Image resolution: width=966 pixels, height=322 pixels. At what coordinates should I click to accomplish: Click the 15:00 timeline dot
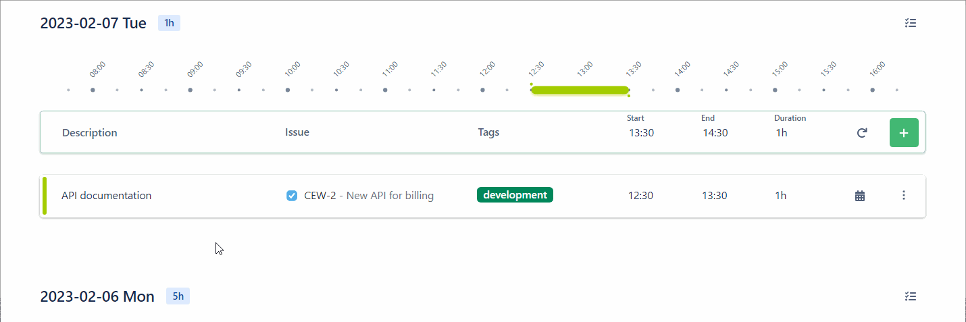click(x=775, y=90)
